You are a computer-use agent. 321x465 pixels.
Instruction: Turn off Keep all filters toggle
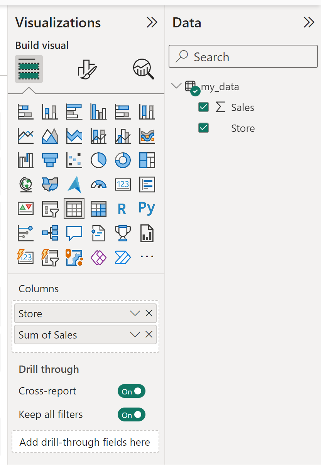(132, 414)
